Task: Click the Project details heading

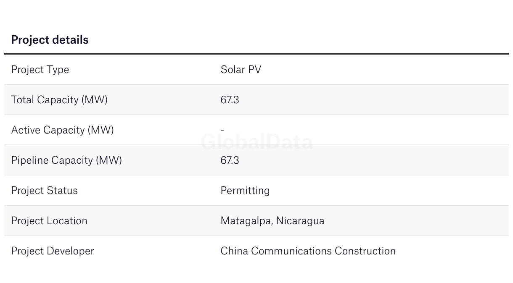Action: point(50,40)
